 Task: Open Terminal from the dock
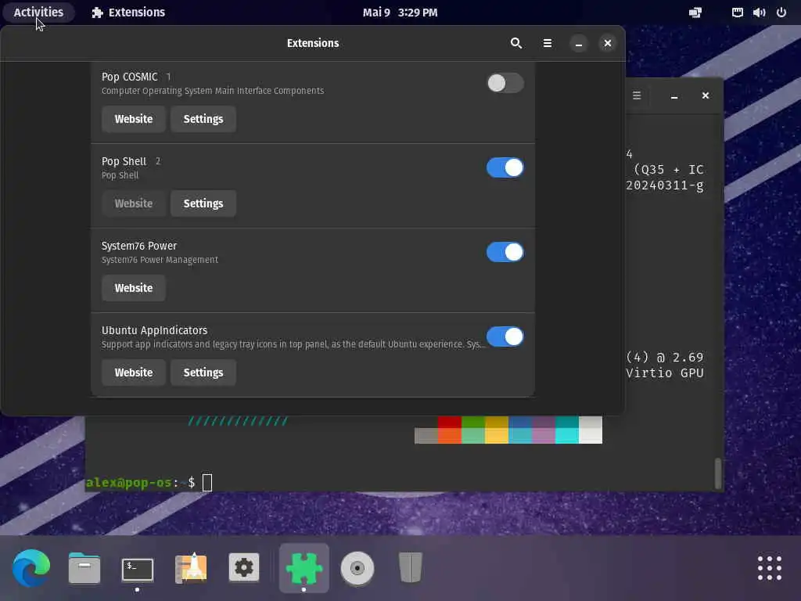point(138,569)
